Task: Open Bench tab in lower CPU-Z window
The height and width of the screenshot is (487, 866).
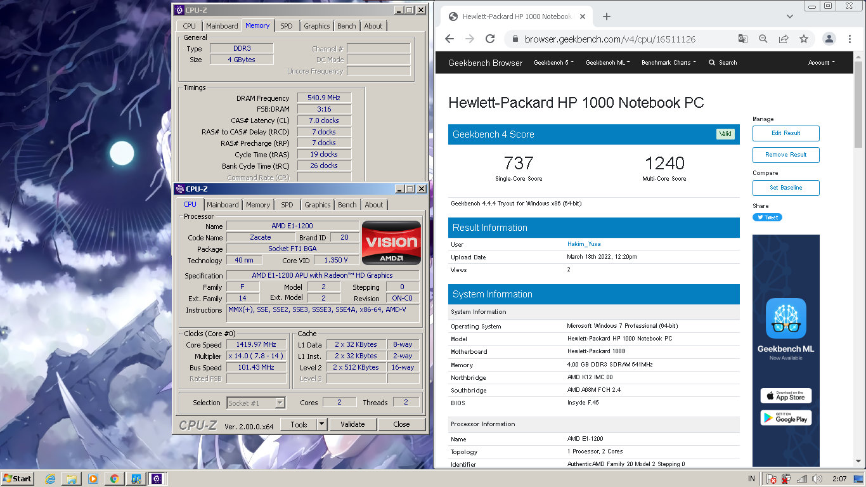Action: (347, 205)
